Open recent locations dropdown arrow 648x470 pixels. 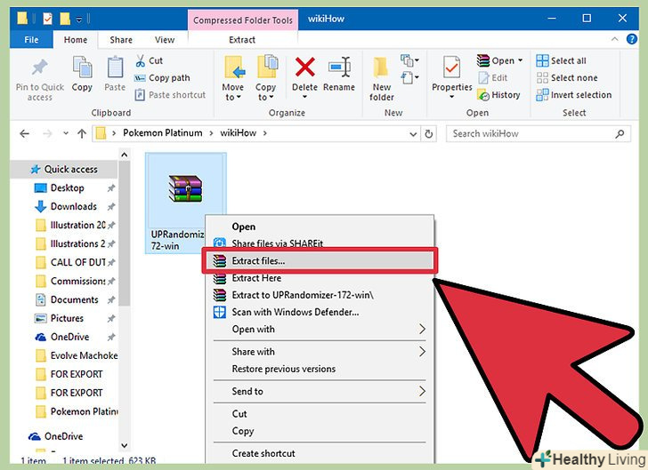(66, 133)
